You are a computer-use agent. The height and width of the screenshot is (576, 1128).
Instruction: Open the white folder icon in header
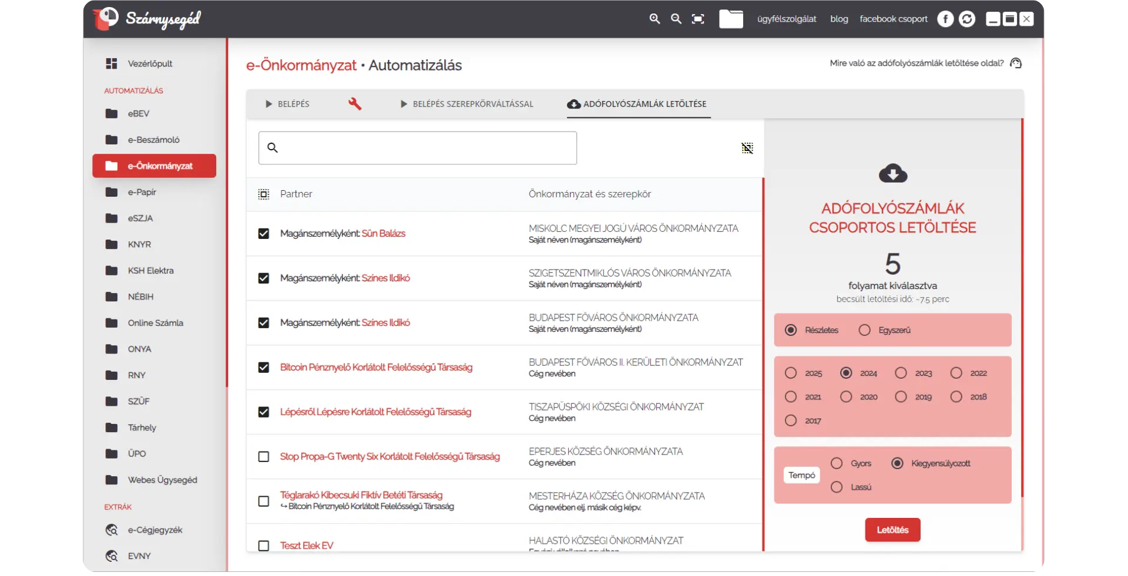click(x=731, y=19)
